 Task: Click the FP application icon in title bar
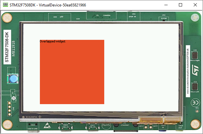[x=5, y=5]
